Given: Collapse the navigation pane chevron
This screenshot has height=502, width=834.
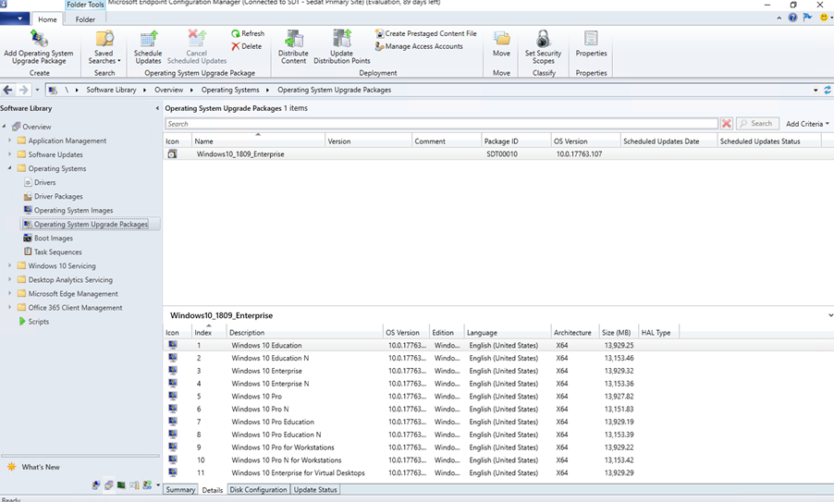Looking at the screenshot, I should [157, 108].
